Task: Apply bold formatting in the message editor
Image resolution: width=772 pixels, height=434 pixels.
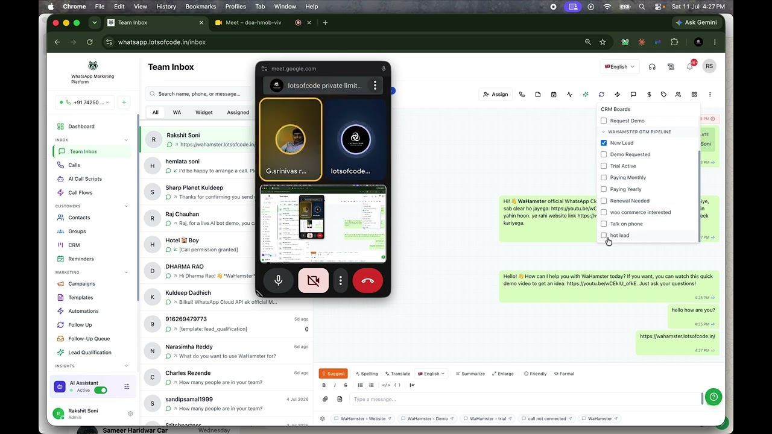Action: click(x=324, y=385)
